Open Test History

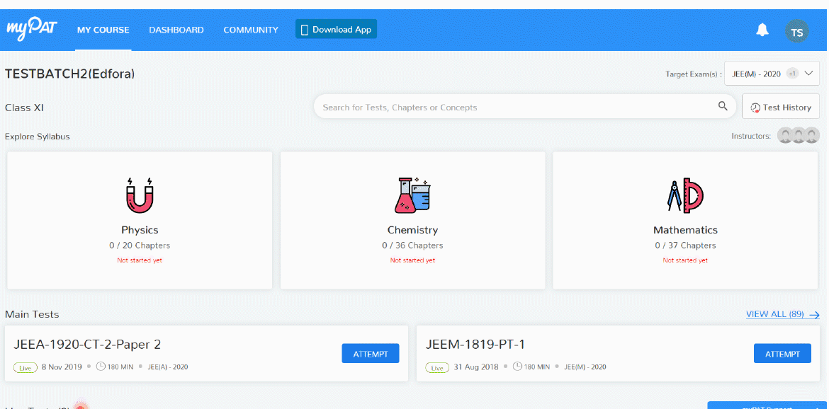[x=780, y=106]
